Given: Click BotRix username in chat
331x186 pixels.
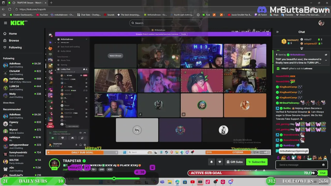Looking at the screenshot, I should pos(287,109).
